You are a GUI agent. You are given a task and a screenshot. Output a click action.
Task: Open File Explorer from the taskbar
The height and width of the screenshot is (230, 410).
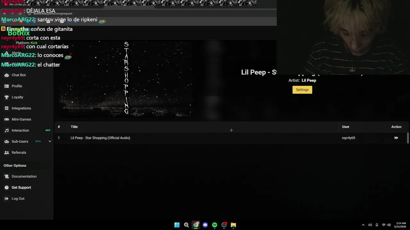point(234,225)
